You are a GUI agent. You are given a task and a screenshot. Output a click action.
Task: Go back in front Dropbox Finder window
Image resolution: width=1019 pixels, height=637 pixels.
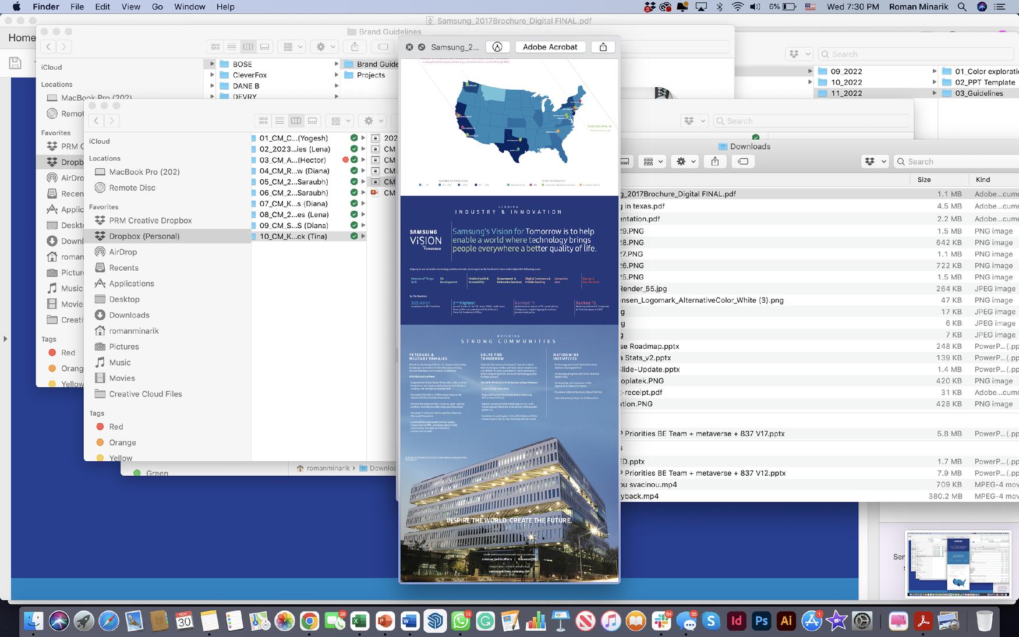pos(97,121)
